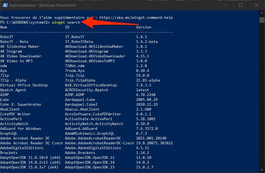This screenshot has height=173, width=265.
Task: Select the '3T.Robo3T' ID text
Action: coord(75,37)
